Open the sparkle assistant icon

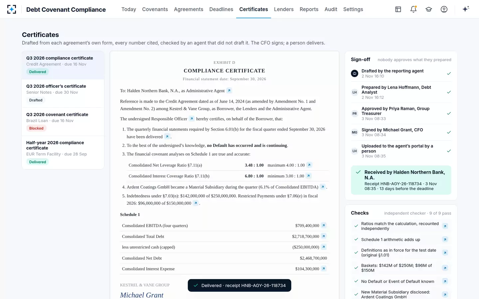[x=466, y=9]
